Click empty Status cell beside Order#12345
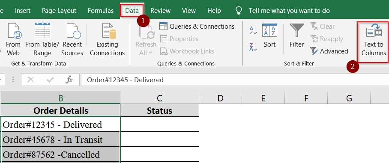This screenshot has width=389, height=163. (159, 124)
